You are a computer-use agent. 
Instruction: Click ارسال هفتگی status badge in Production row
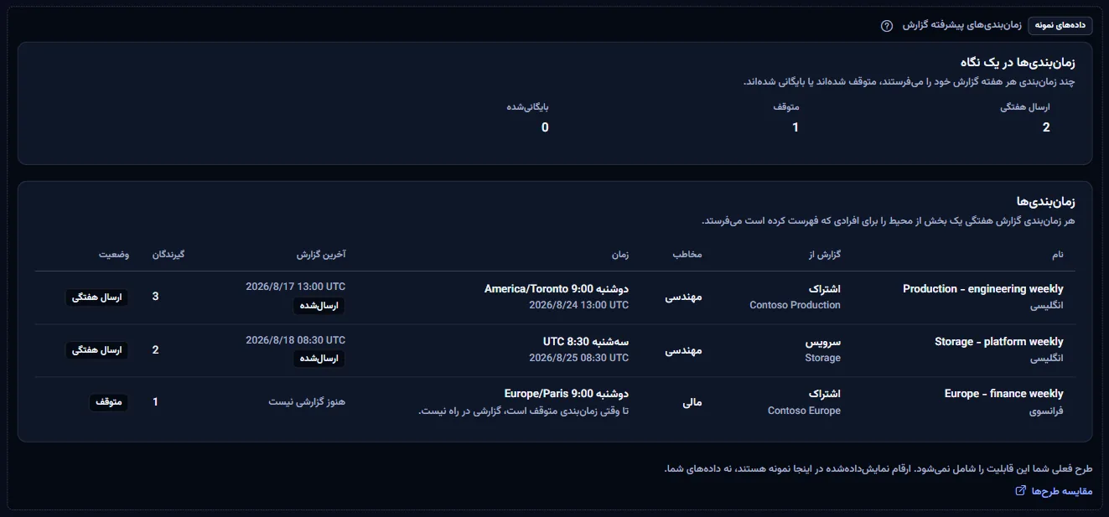click(x=97, y=297)
